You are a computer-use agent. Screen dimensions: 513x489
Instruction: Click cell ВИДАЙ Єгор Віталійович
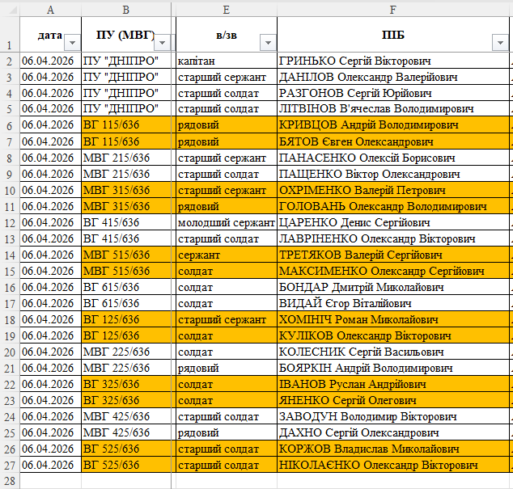click(393, 303)
